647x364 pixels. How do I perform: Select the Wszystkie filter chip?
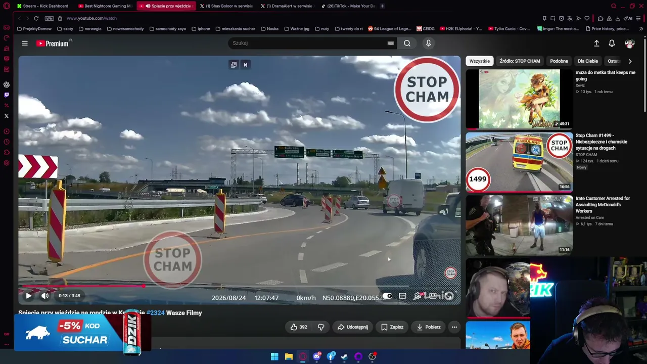click(x=480, y=61)
